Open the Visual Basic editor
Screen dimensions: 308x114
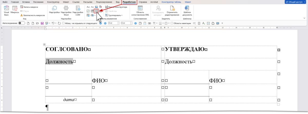point(6,11)
